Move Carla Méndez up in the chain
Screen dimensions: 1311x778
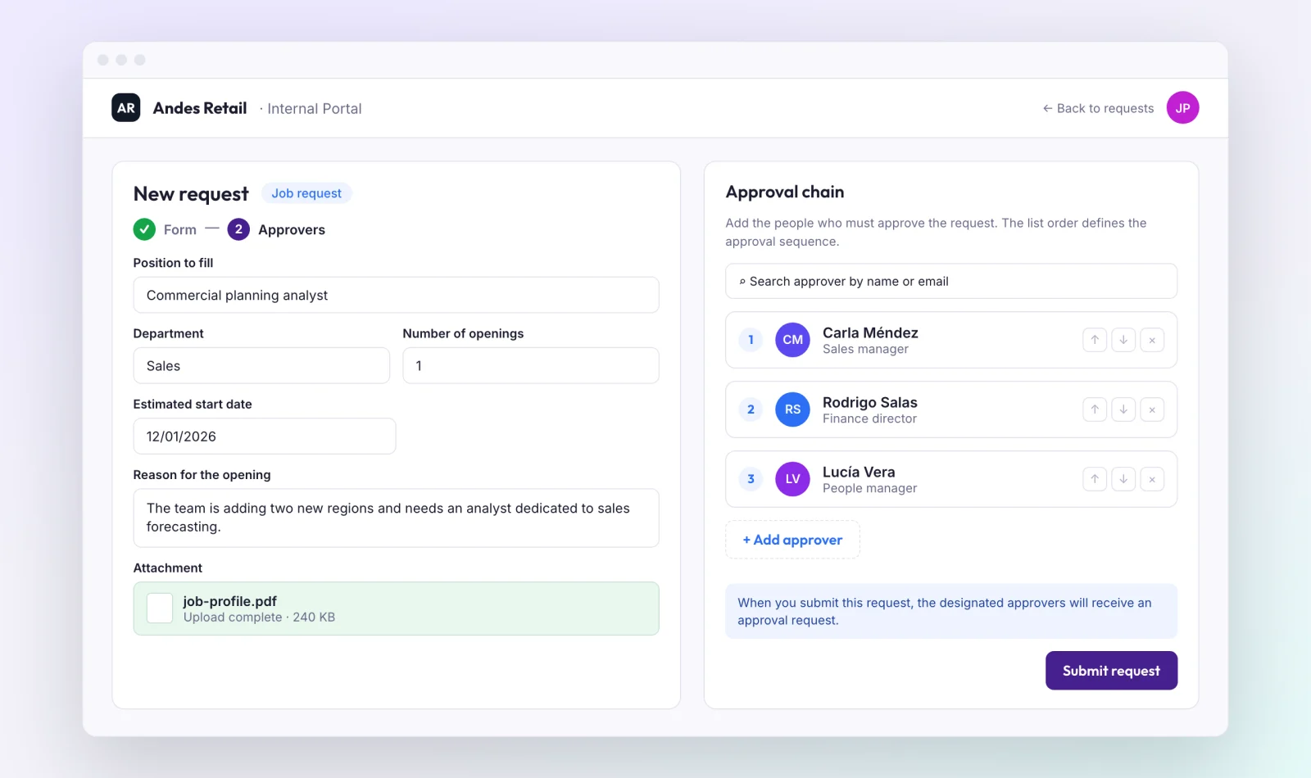(1095, 340)
